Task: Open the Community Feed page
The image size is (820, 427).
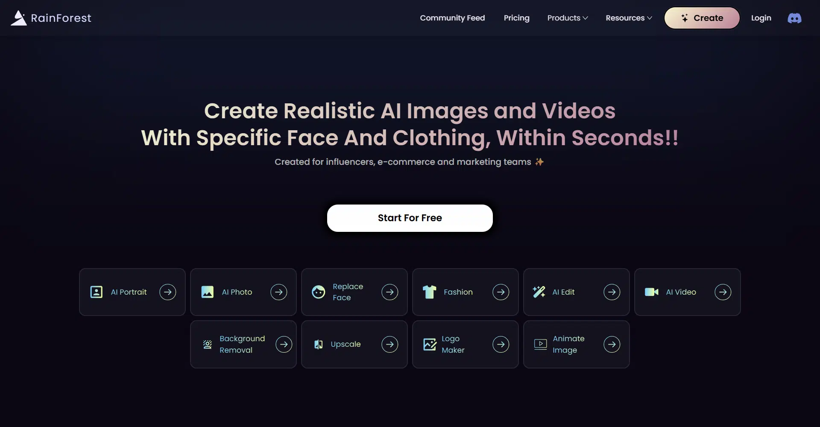Action: 452,18
